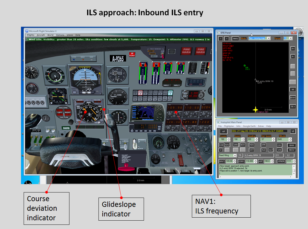Screen dimensions: 308x229
Task: Open the Flights menu in Flight Simulator
Action: [x=31, y=35]
